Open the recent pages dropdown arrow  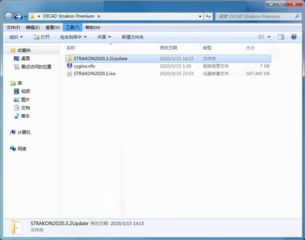pyautogui.click(x=25, y=17)
